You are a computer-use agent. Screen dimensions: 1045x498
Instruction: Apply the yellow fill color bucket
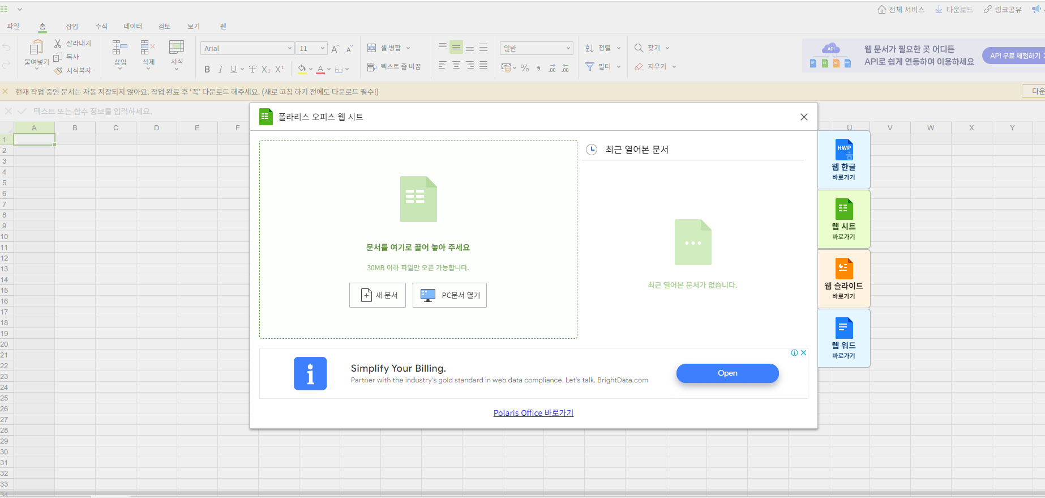point(302,69)
